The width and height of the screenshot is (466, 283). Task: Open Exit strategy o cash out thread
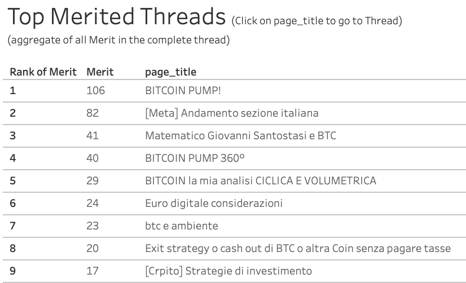click(298, 249)
